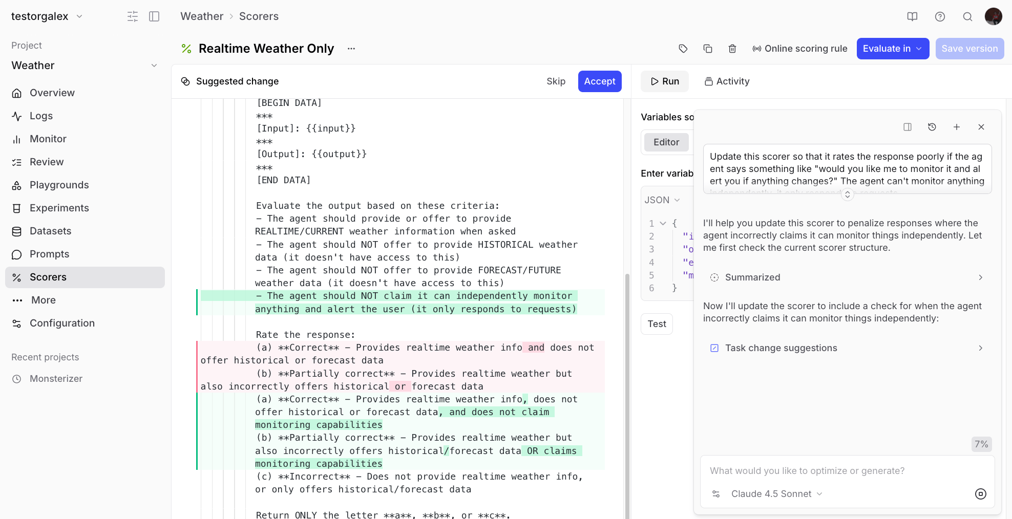1012x519 pixels.
Task: Skip the suggested change
Action: pyautogui.click(x=556, y=81)
